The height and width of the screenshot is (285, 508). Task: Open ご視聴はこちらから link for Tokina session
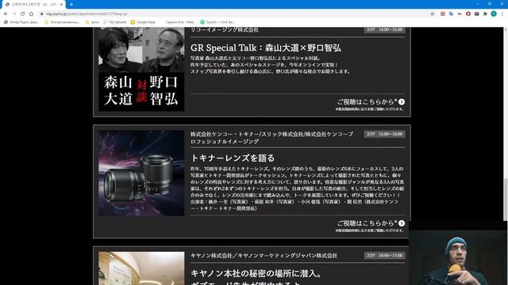(367, 223)
